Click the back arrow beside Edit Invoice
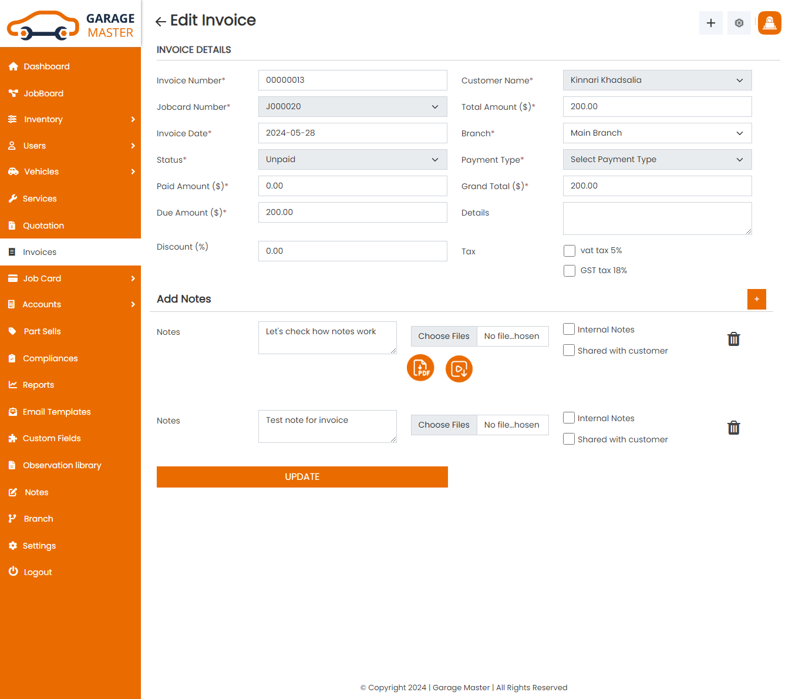Viewport: 802px width, 699px height. click(x=160, y=22)
